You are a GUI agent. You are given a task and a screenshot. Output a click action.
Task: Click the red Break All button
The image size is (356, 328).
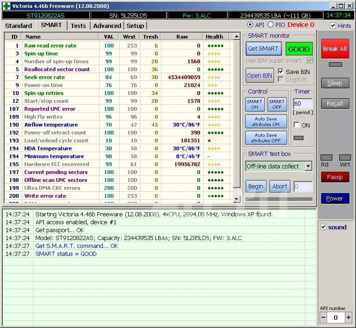[335, 48]
